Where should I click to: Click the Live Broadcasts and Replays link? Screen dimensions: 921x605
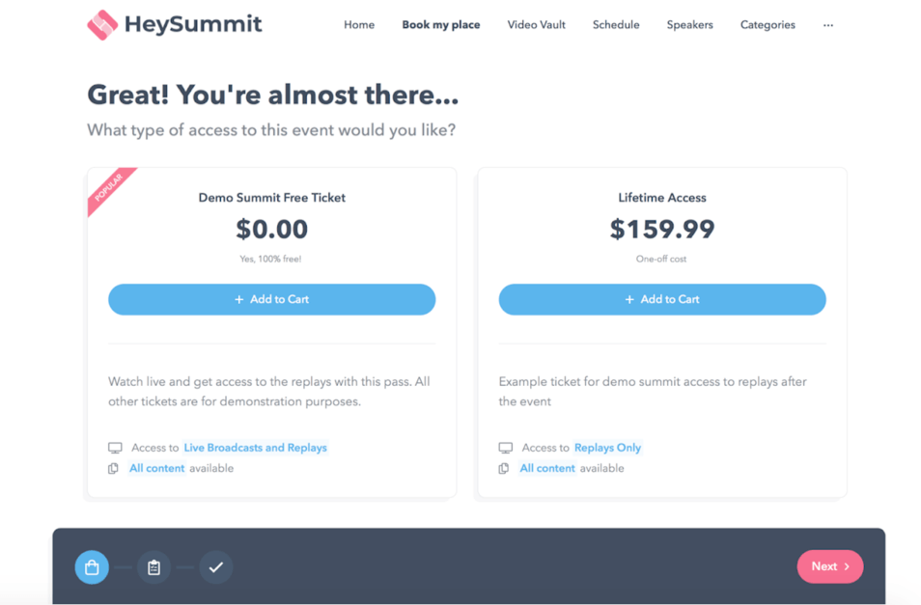click(x=256, y=448)
